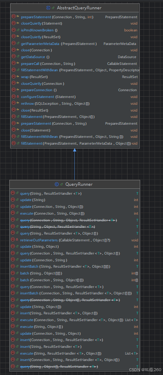Click the protected key icon for closeQuietly(Statement)
This screenshot has width=163, height=375.
(18, 23)
